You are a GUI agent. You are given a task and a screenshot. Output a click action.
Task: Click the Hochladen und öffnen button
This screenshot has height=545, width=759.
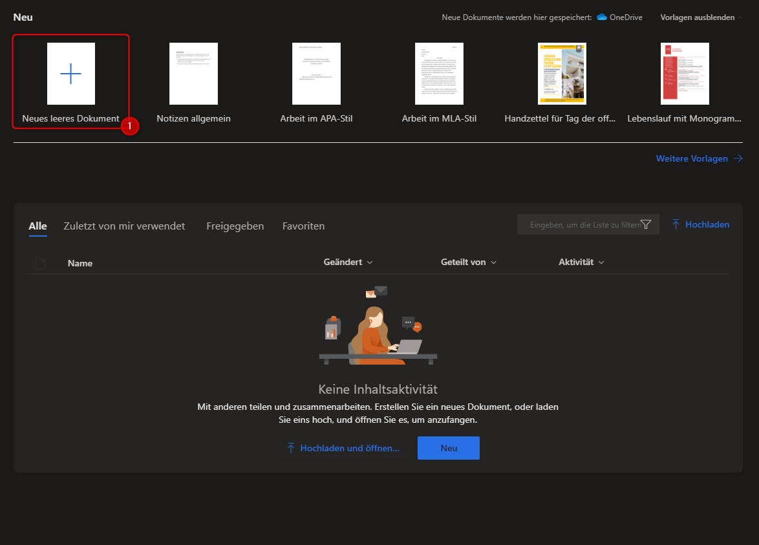(343, 448)
